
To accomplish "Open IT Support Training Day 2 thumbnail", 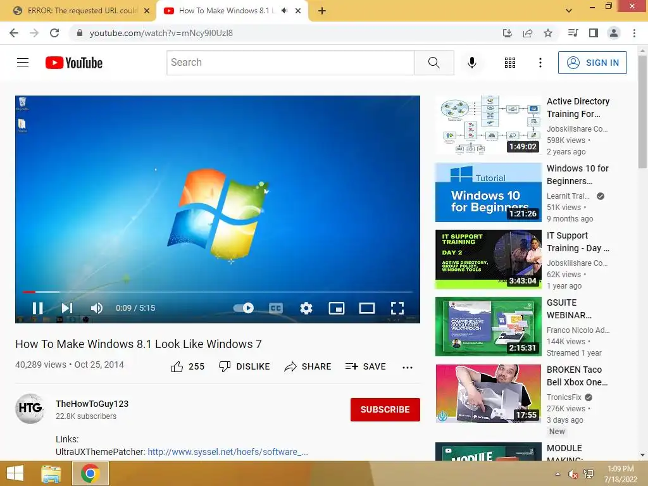I will tap(489, 259).
